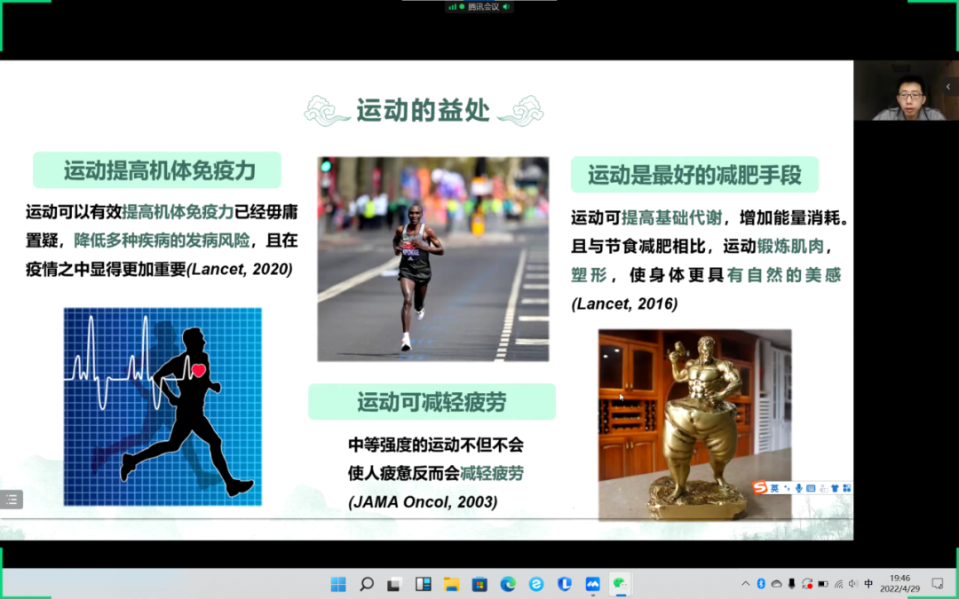Open File Explorer from taskbar
Screen dimensions: 959x599
(451, 584)
